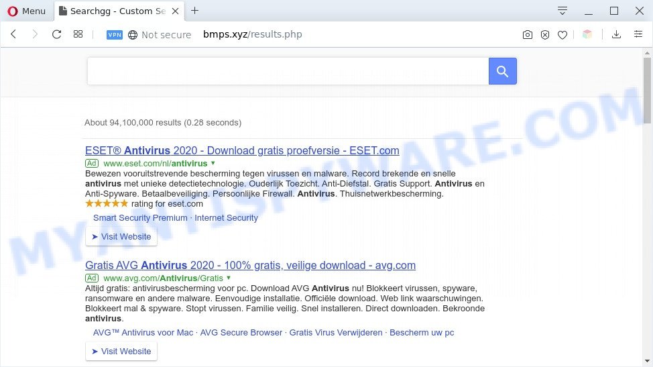Click the bmps.xyz/results.php address bar

pyautogui.click(x=252, y=34)
